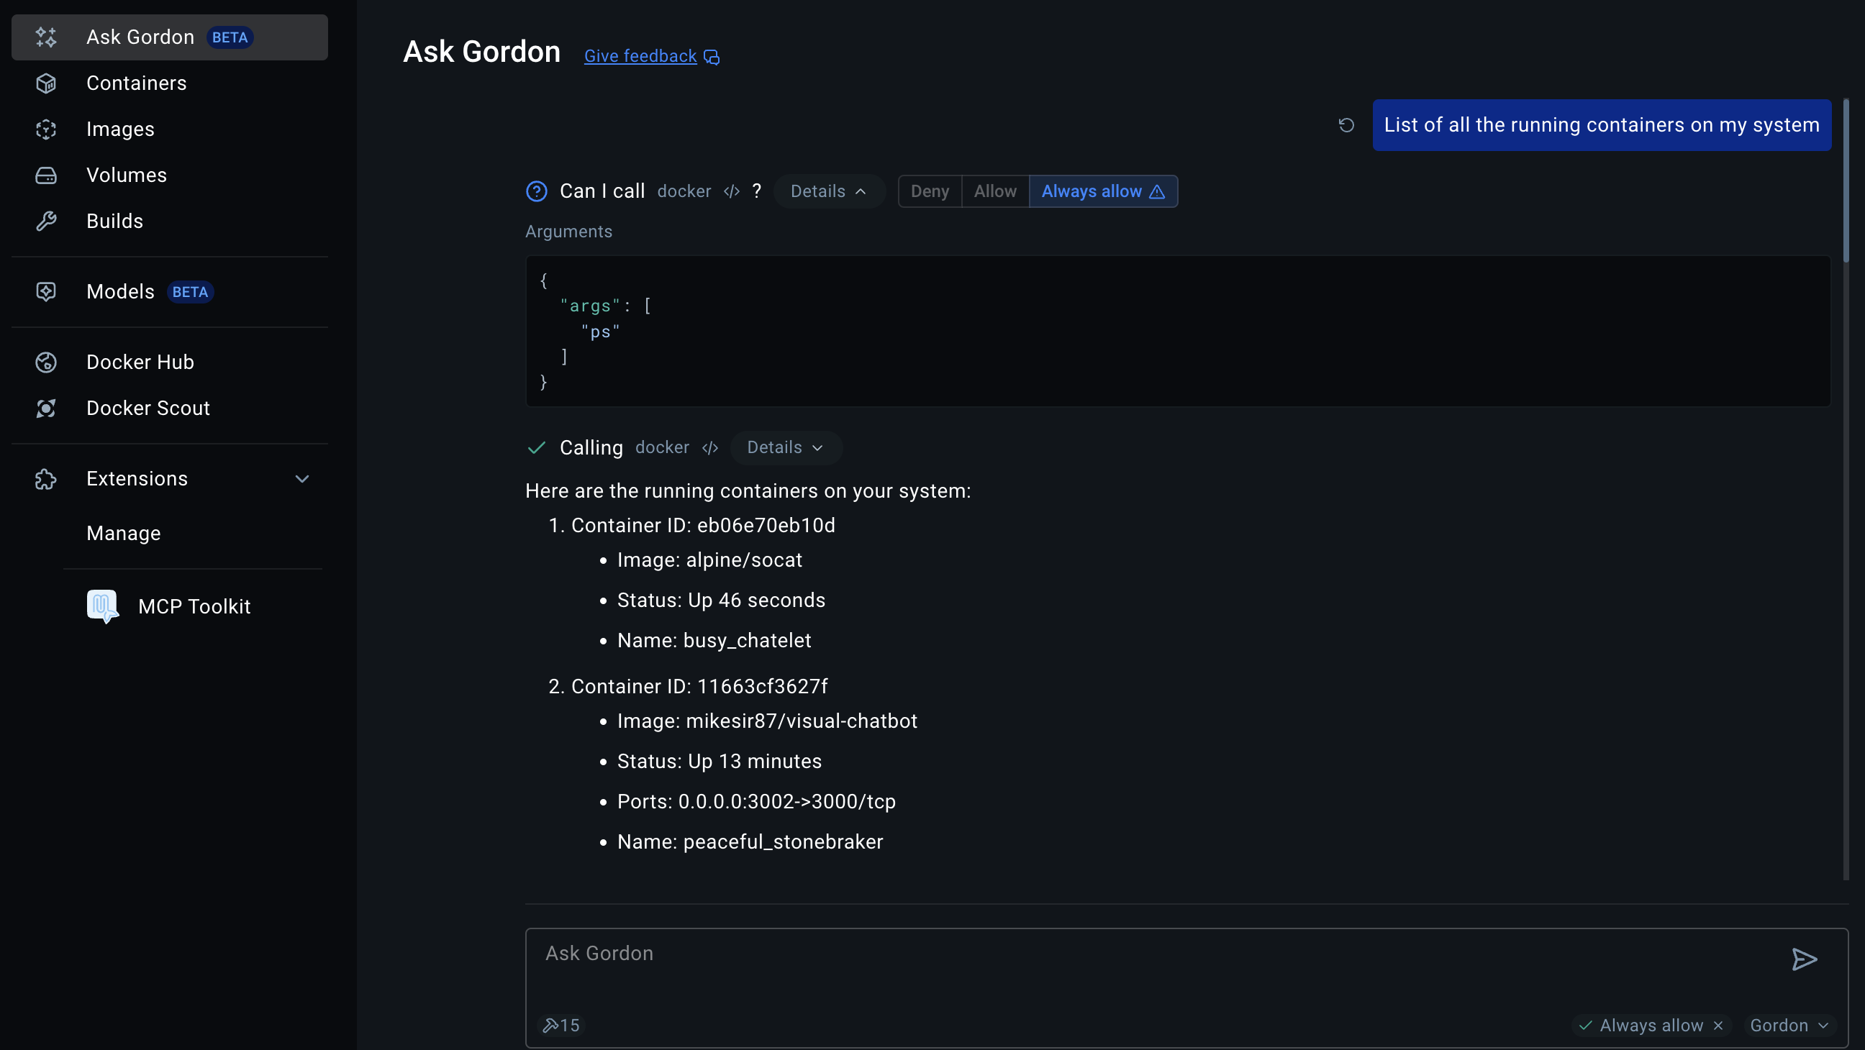Click the code icon next to docker in Calling row
This screenshot has width=1865, height=1050.
click(709, 448)
